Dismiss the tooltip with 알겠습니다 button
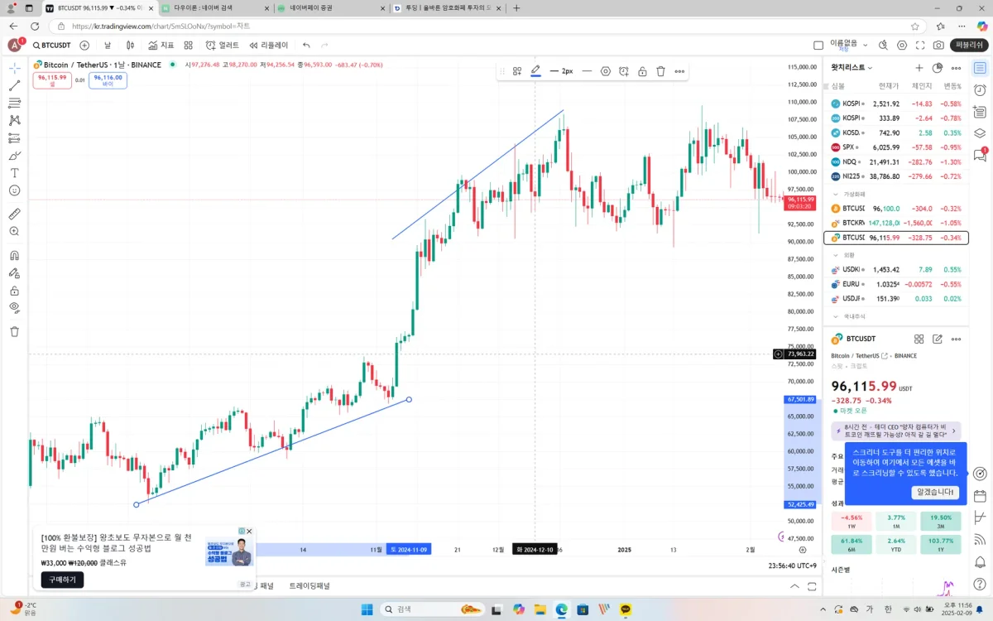This screenshot has height=621, width=993. pos(935,492)
